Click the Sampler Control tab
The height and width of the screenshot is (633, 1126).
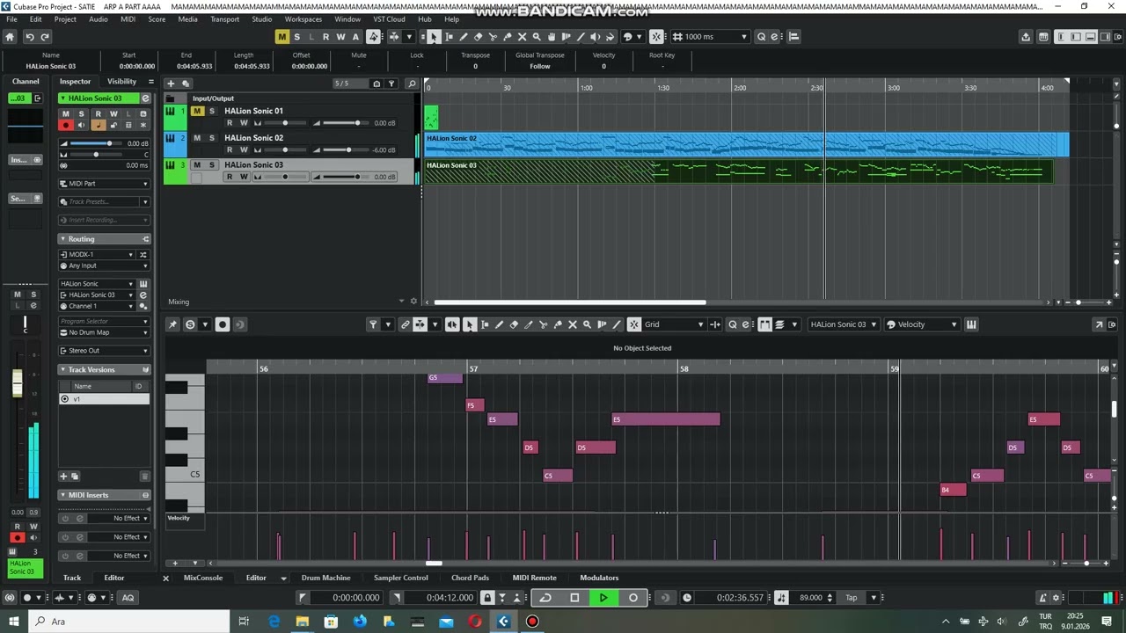tap(400, 578)
